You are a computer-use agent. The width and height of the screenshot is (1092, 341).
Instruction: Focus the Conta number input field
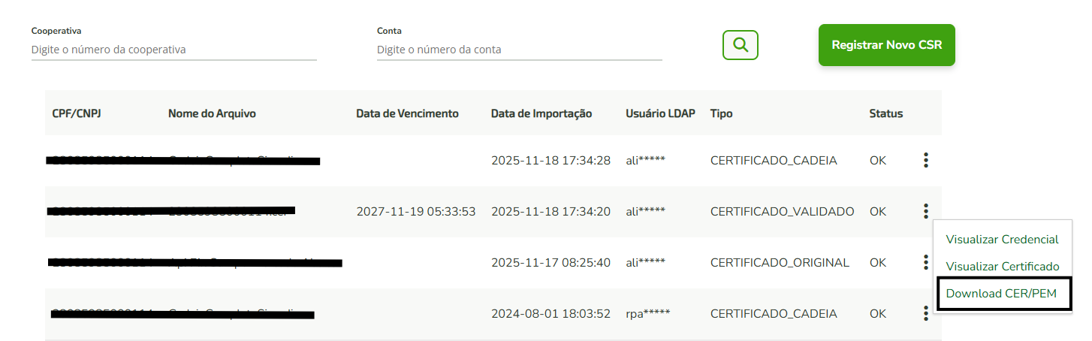click(519, 50)
